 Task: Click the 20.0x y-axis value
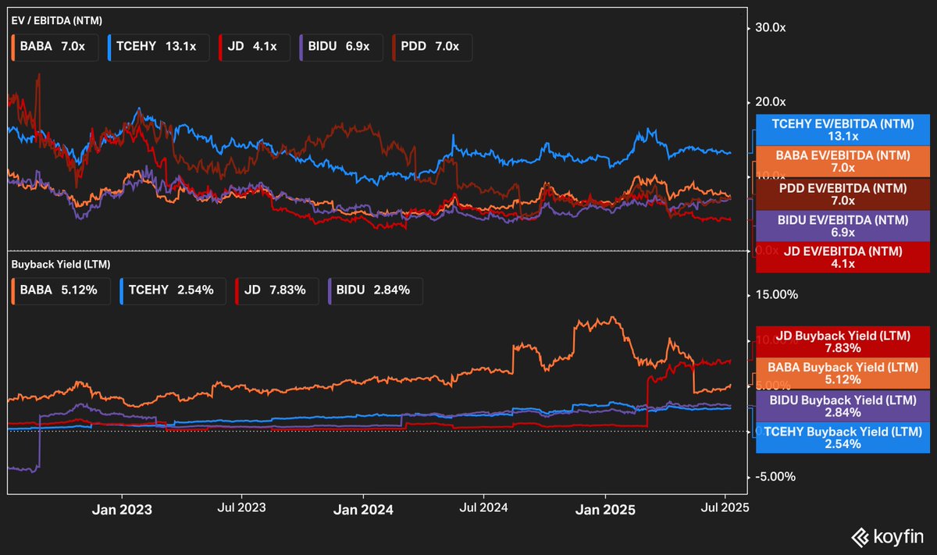[769, 102]
